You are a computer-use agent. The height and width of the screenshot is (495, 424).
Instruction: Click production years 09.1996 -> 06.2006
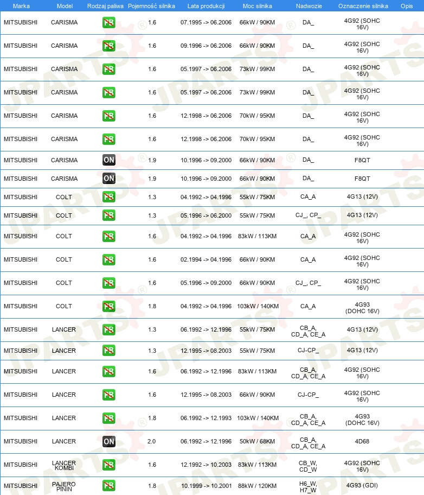(x=206, y=46)
